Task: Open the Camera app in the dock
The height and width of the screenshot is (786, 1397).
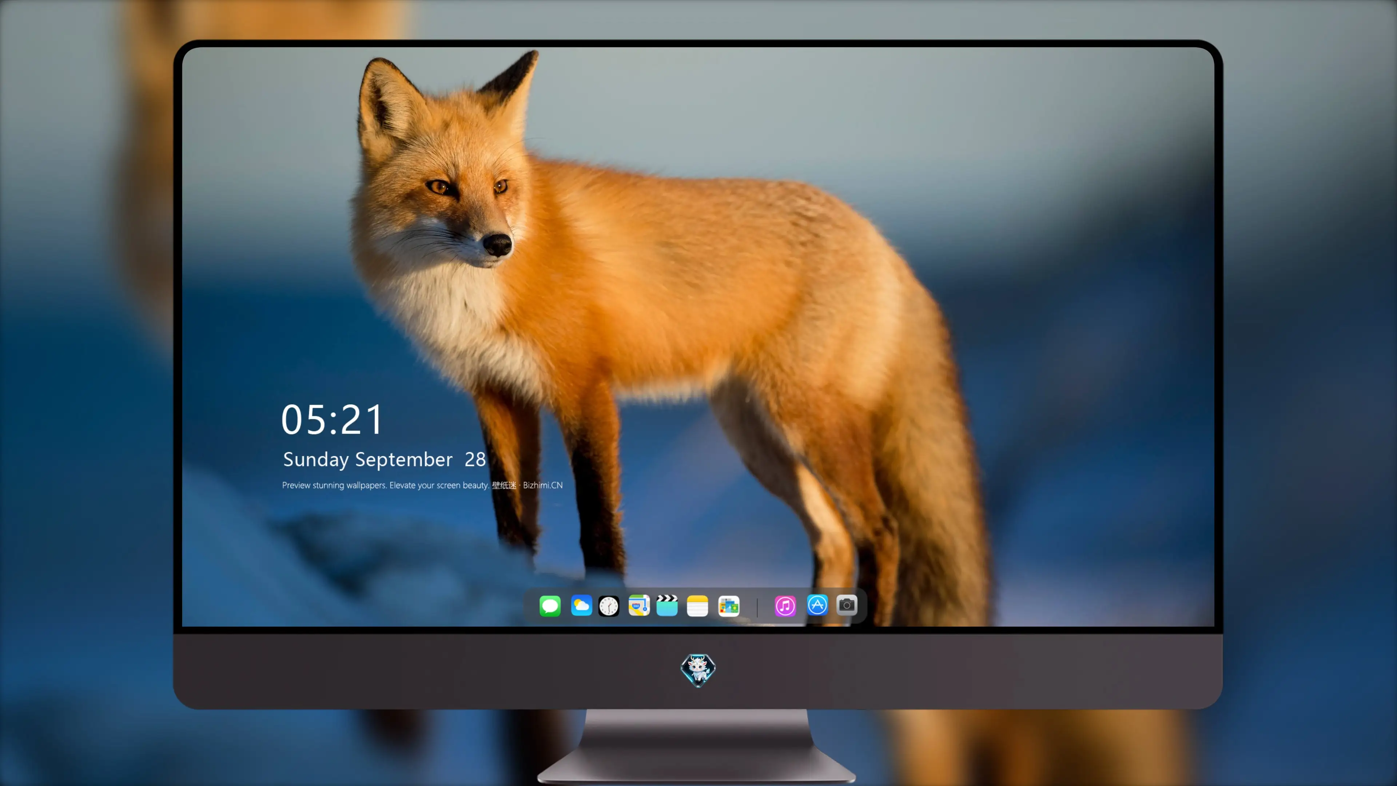Action: tap(847, 605)
